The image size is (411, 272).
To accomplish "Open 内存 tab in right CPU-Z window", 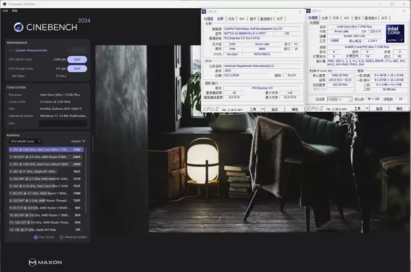I will (335, 18).
